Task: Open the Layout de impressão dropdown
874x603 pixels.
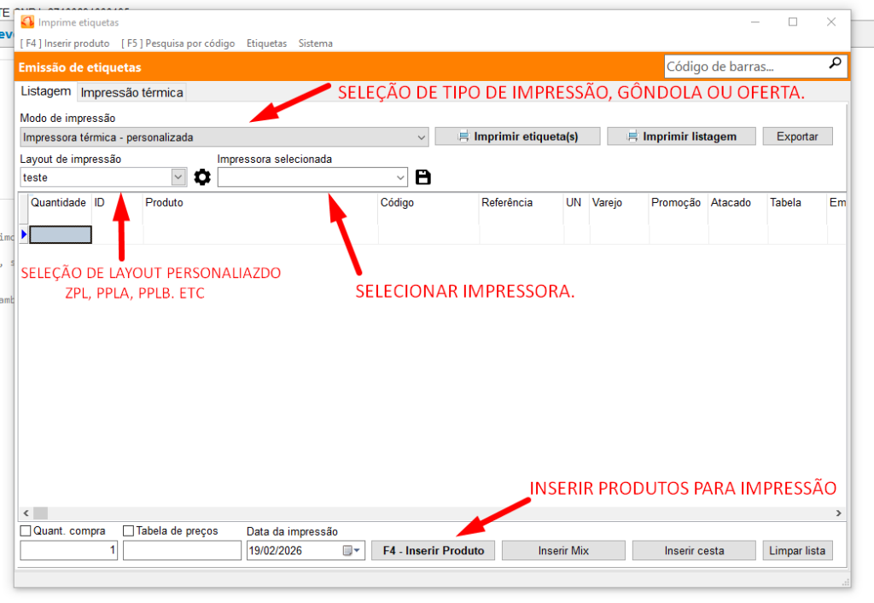Action: coord(178,177)
